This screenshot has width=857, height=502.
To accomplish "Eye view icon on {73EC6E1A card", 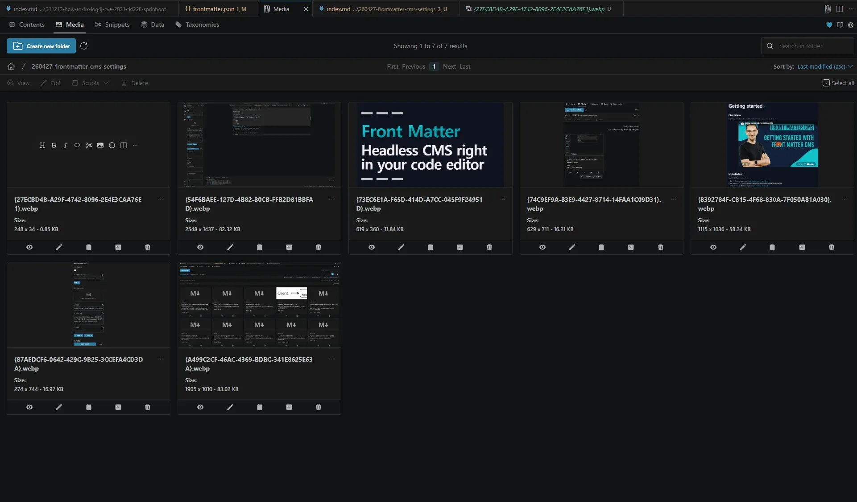I will pos(372,247).
